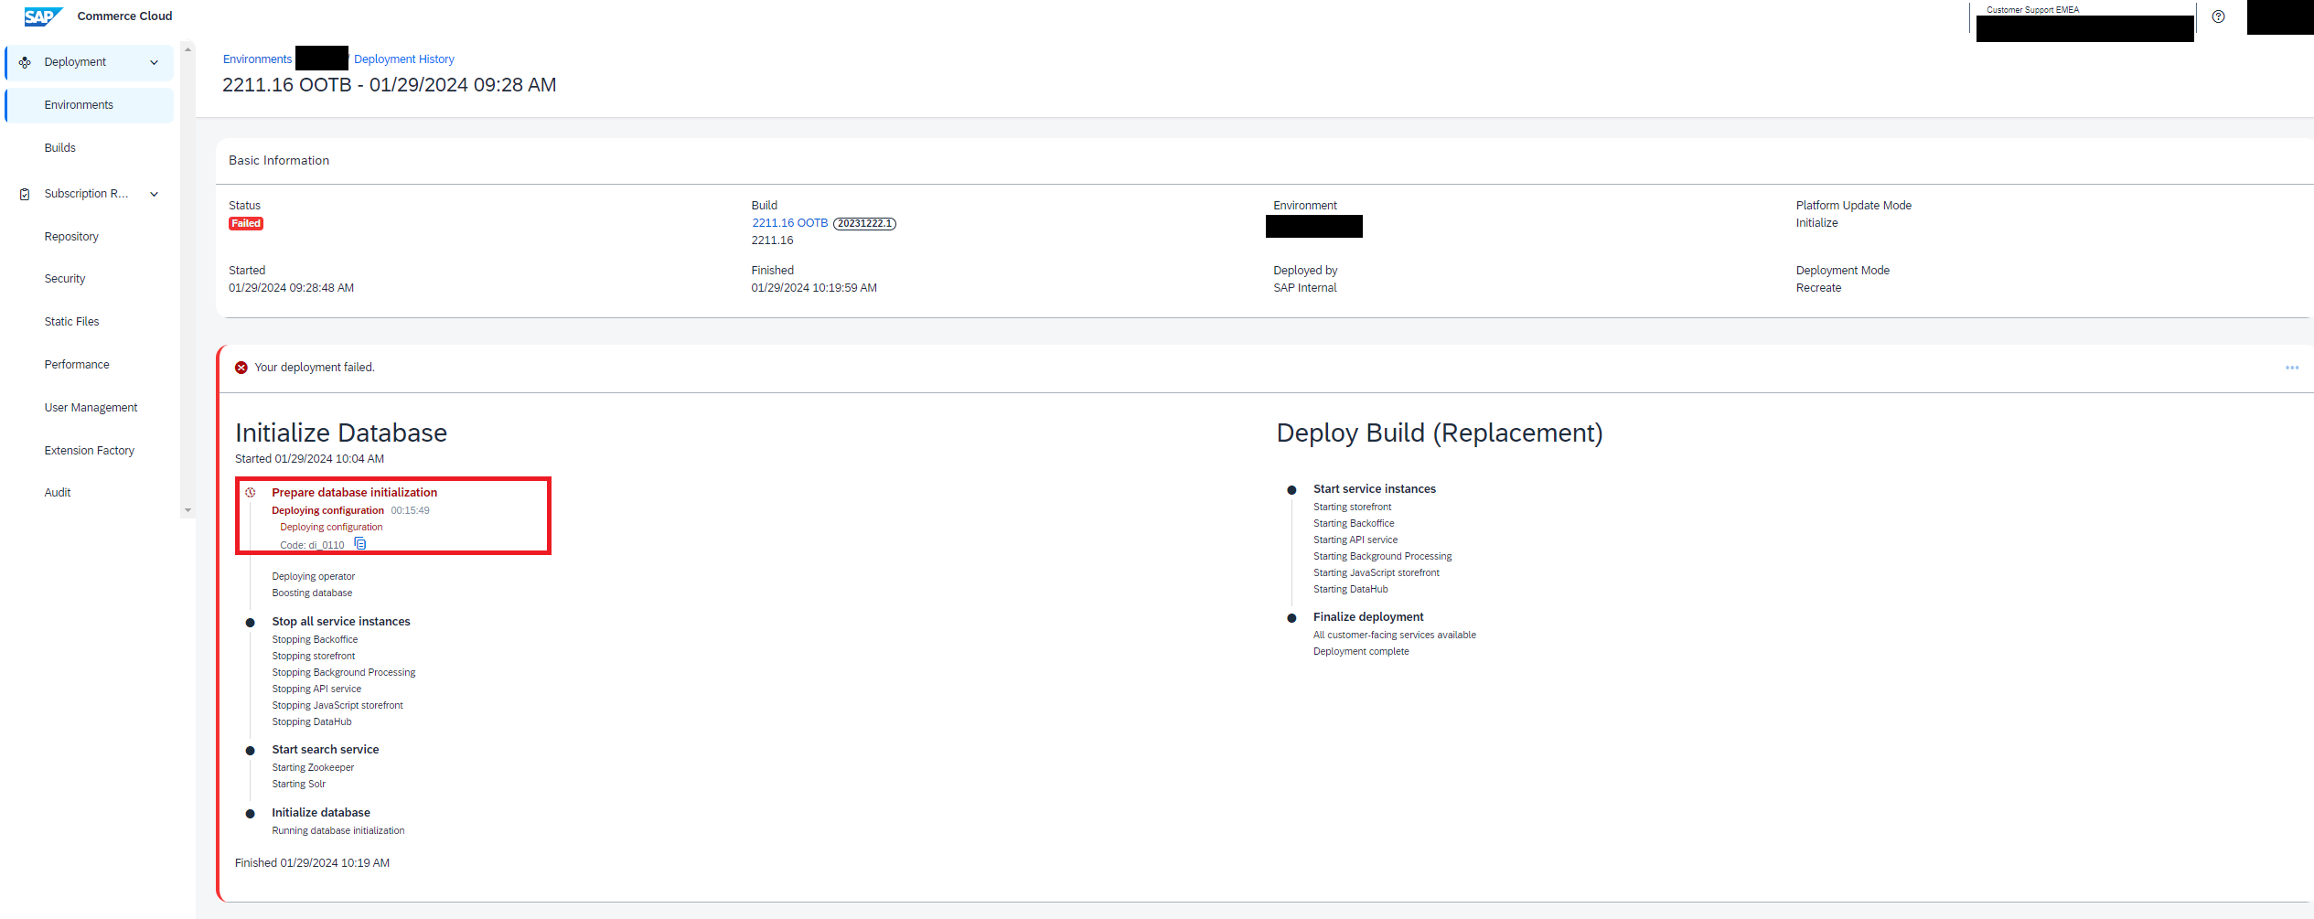Click the Subscription Reports clipboard icon

tap(25, 194)
